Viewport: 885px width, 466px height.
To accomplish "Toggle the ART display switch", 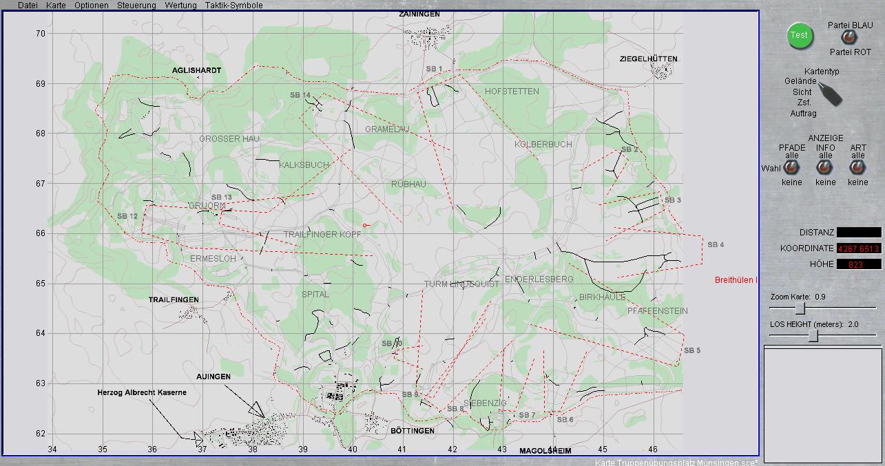I will pyautogui.click(x=857, y=167).
